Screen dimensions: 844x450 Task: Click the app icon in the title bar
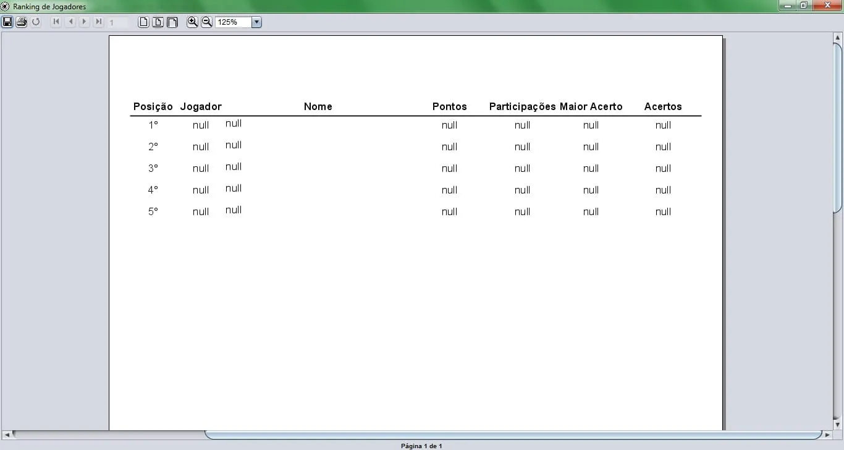point(6,6)
